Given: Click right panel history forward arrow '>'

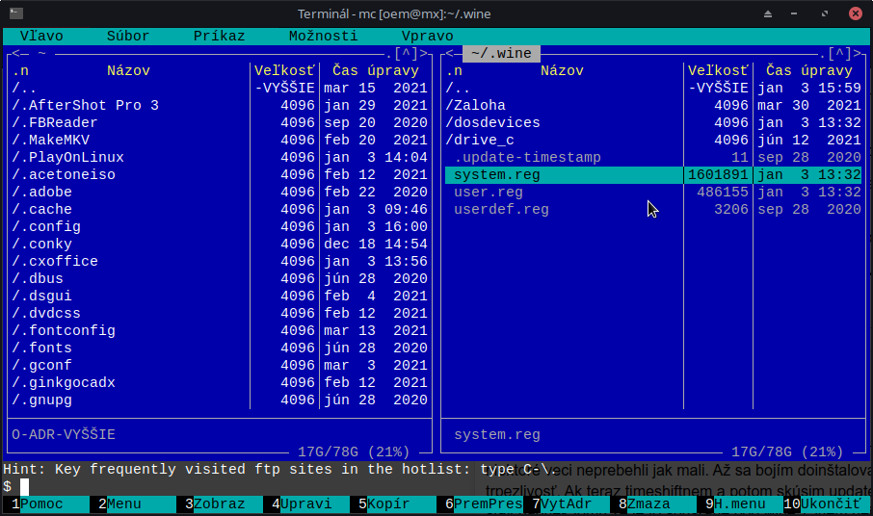Looking at the screenshot, I should [x=857, y=53].
